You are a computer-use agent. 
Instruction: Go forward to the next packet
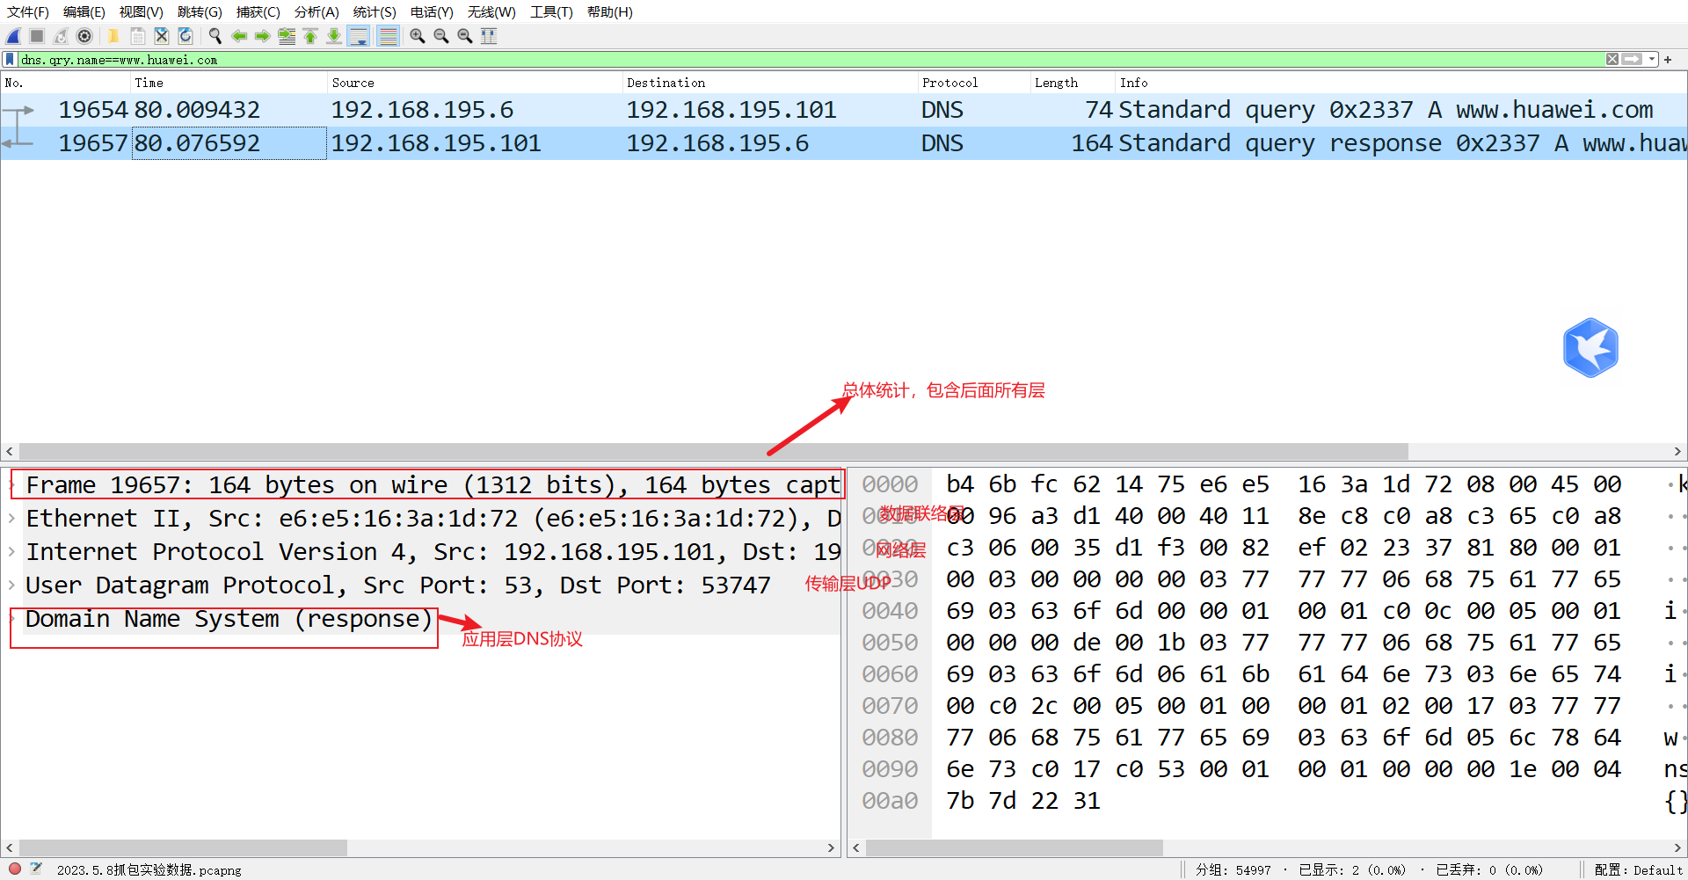click(262, 36)
